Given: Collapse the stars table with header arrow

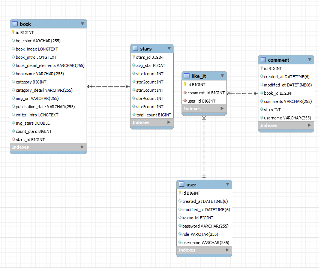Looking at the screenshot, I should 169,49.
